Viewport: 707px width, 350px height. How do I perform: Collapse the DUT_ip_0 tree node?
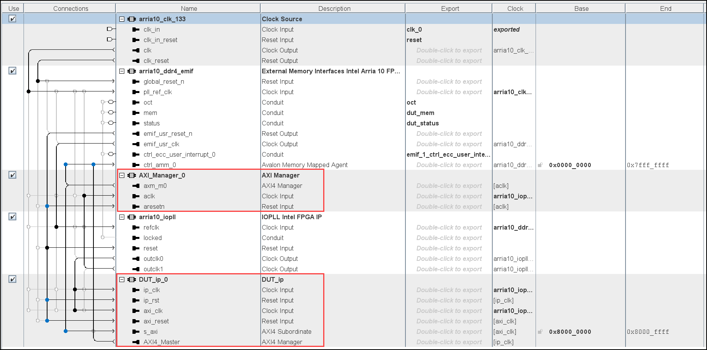(122, 279)
